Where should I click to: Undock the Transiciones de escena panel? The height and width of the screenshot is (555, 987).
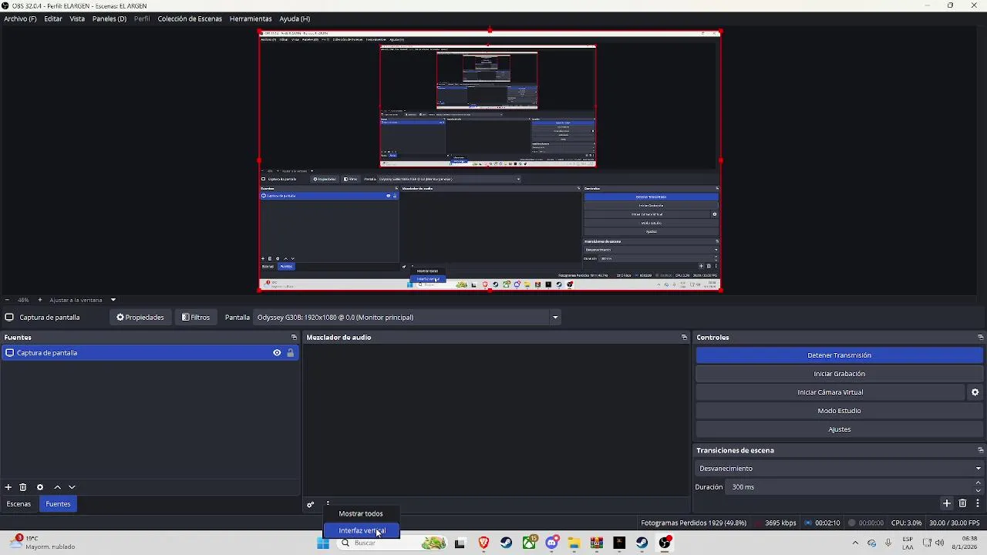[x=980, y=450]
